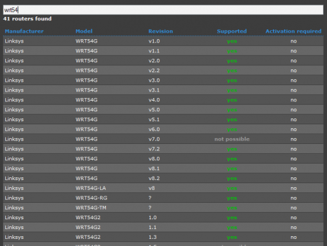327x246 pixels.
Task: Click 'yes' in the v4.0 row
Action: coord(232,100)
